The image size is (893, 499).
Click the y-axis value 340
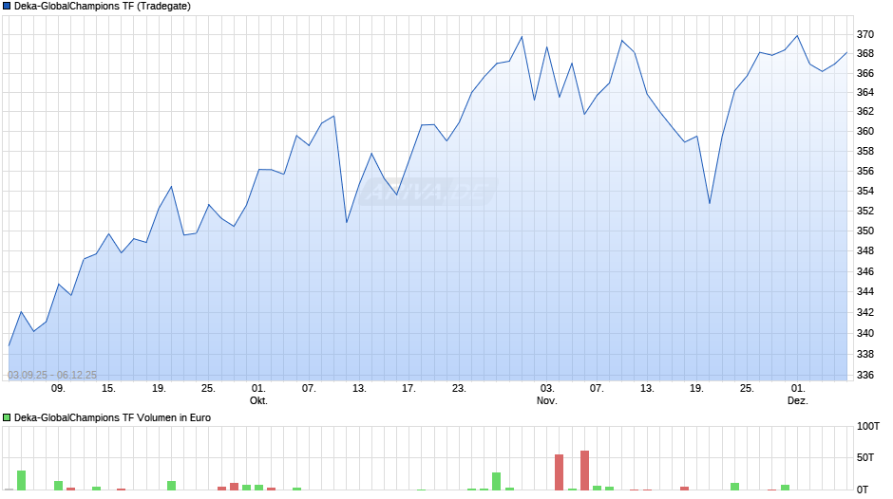pyautogui.click(x=865, y=333)
